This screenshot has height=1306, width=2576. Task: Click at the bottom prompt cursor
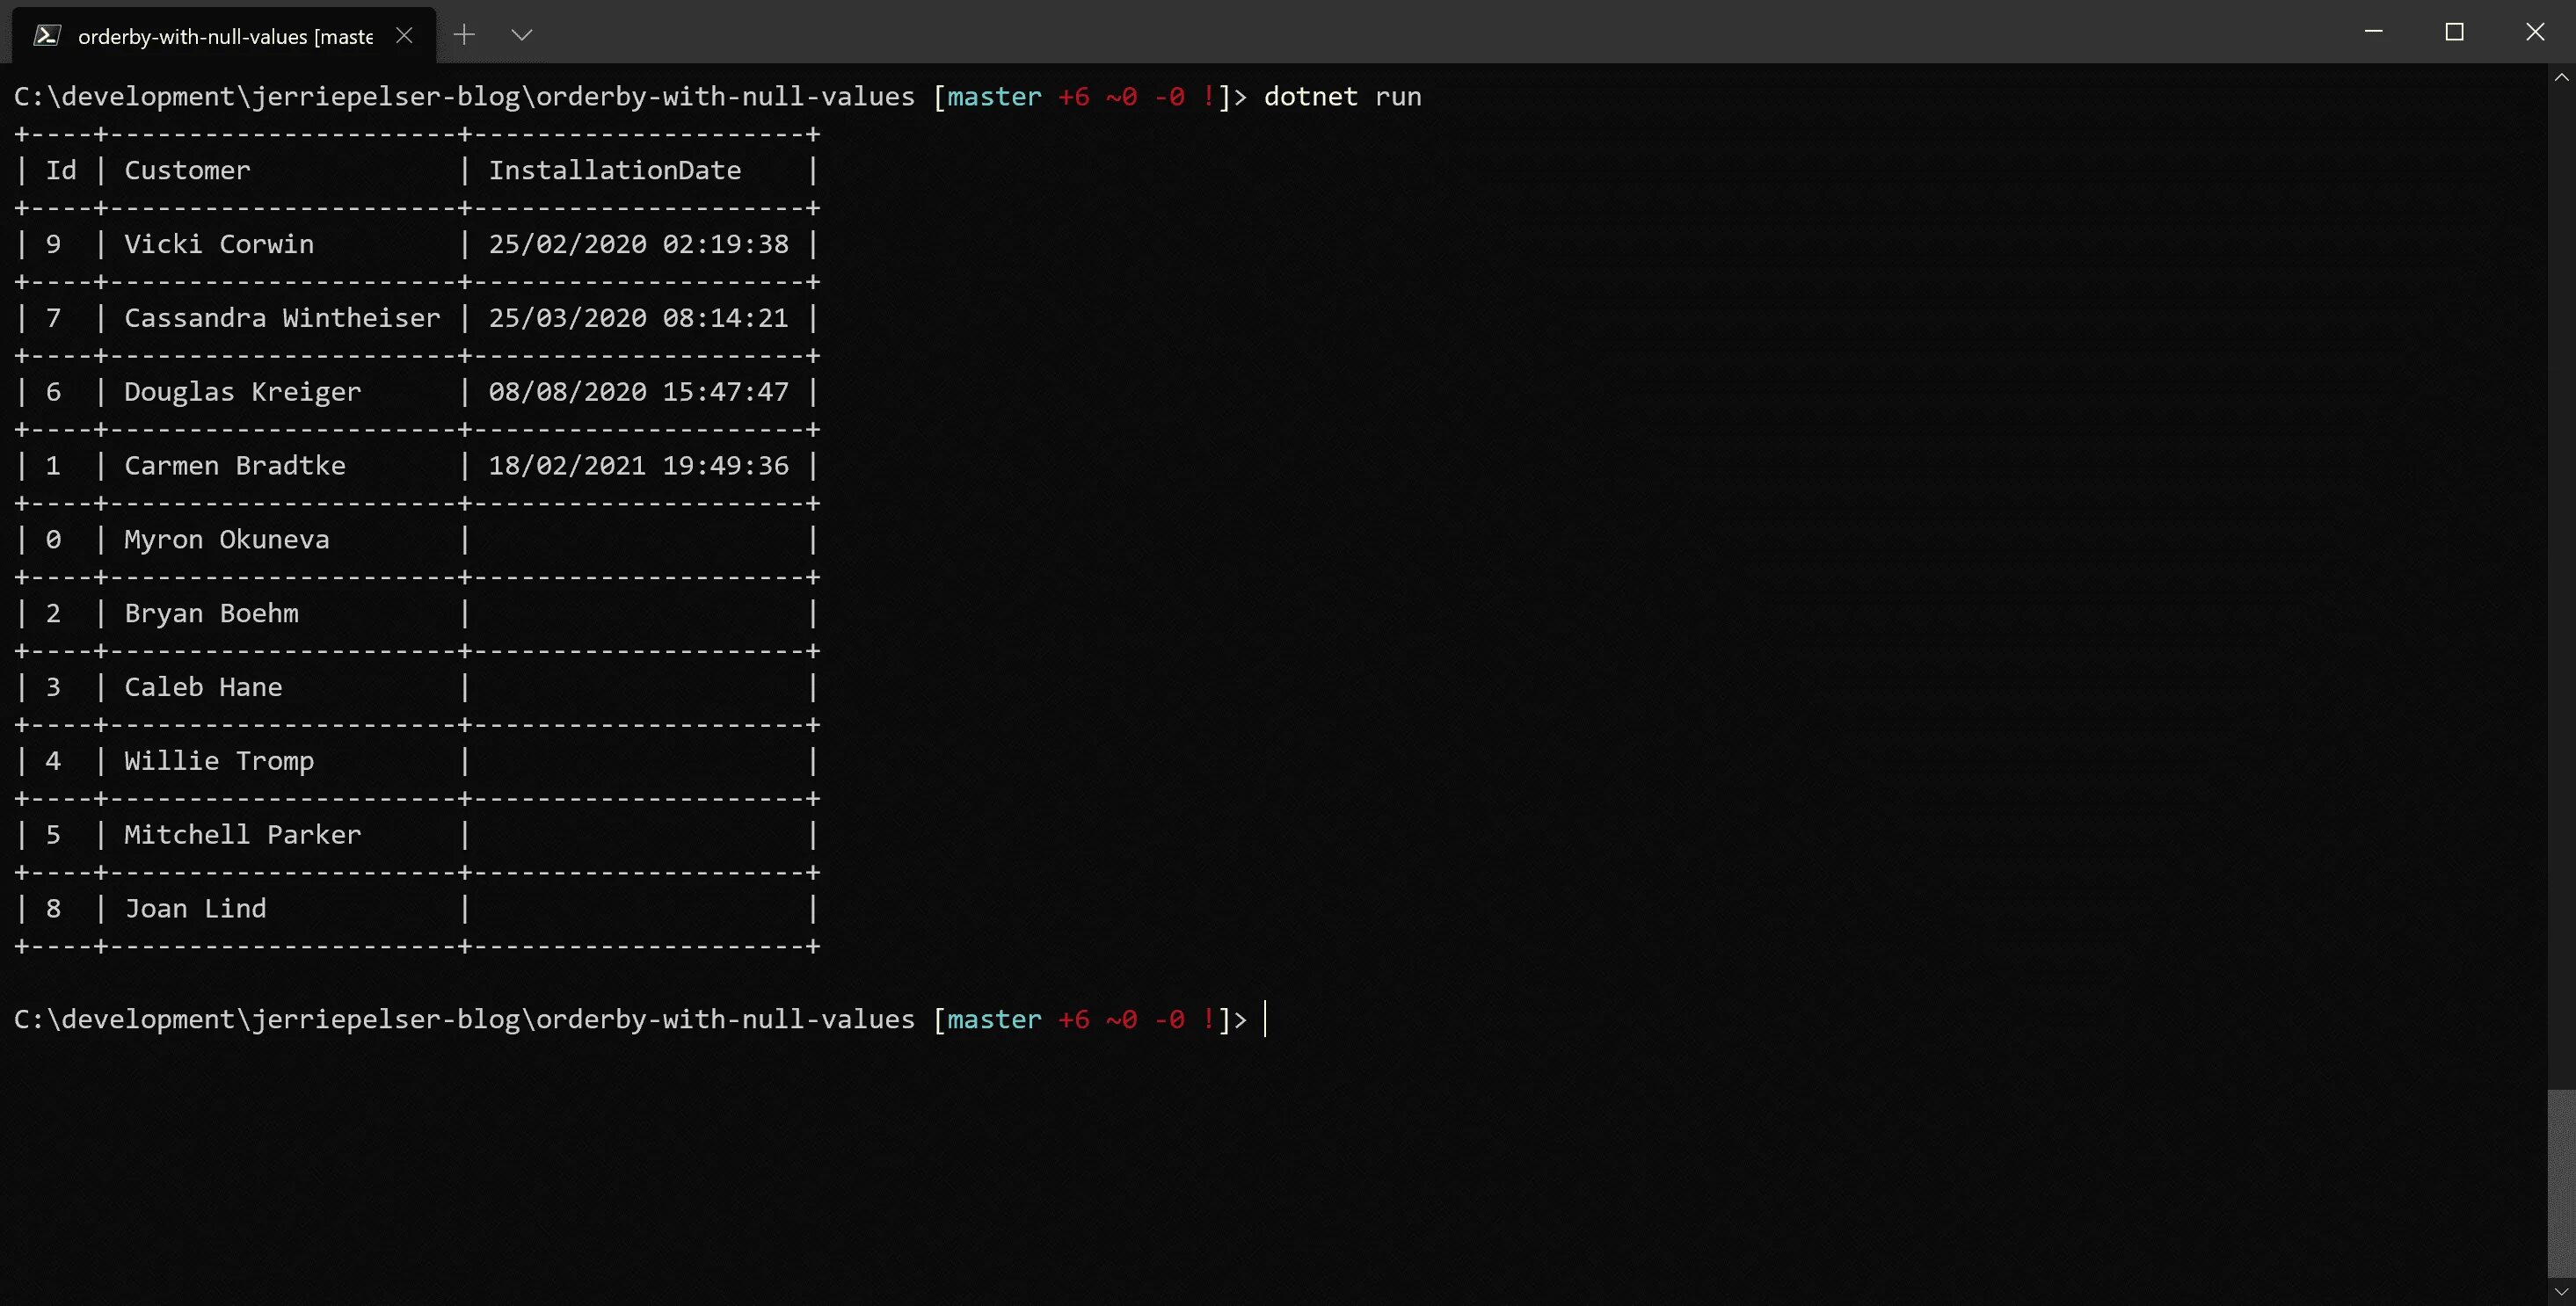[x=1266, y=1019]
